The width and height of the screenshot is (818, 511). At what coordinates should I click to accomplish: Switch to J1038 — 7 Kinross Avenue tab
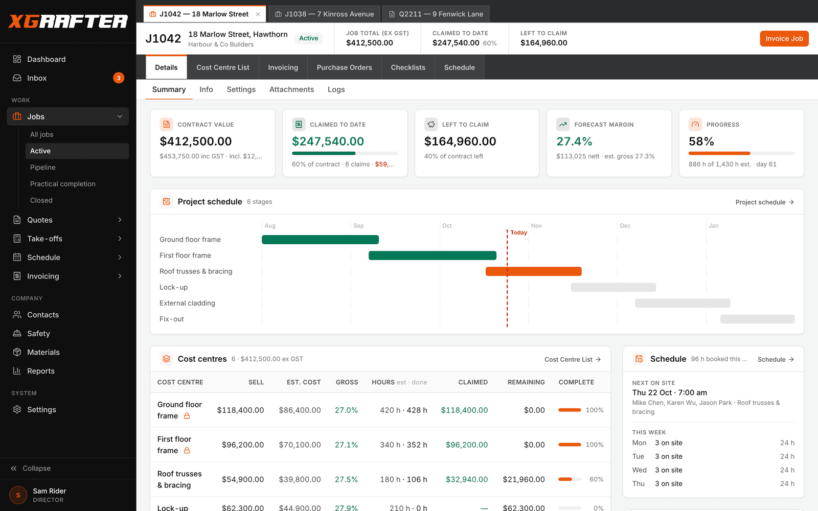324,14
